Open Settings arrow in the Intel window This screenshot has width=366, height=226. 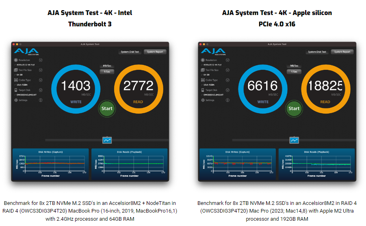pos(41,100)
